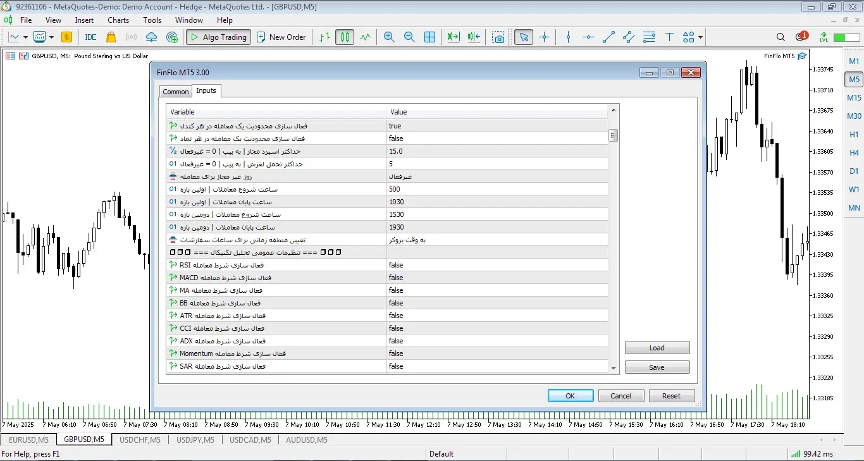Select the D1 timeframe
This screenshot has width=864, height=461.
tap(854, 171)
